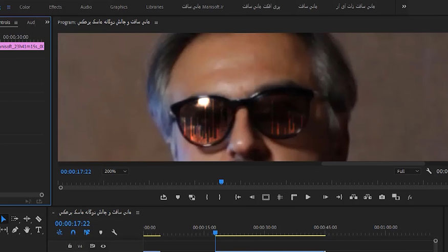Step forward one frame
Screen dimensions: 448x252
point(326,197)
